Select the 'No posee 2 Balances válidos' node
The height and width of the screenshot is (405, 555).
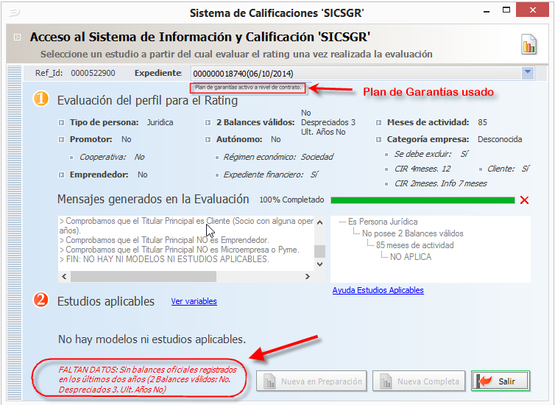(x=412, y=233)
